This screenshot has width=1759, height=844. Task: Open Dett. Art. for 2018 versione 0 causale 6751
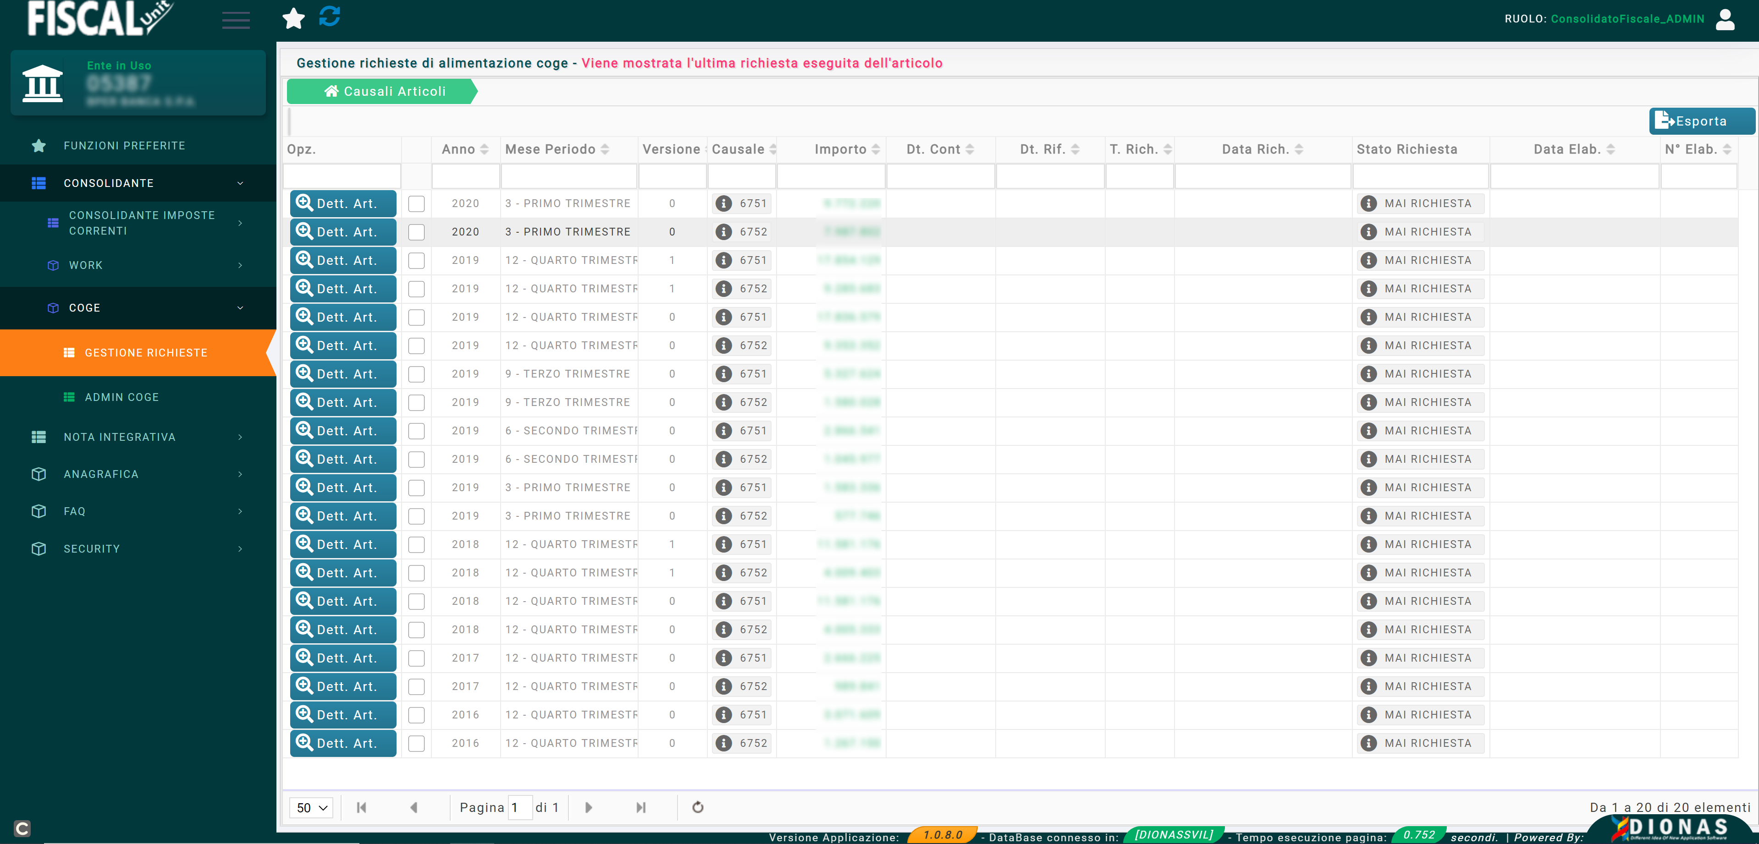coord(343,601)
